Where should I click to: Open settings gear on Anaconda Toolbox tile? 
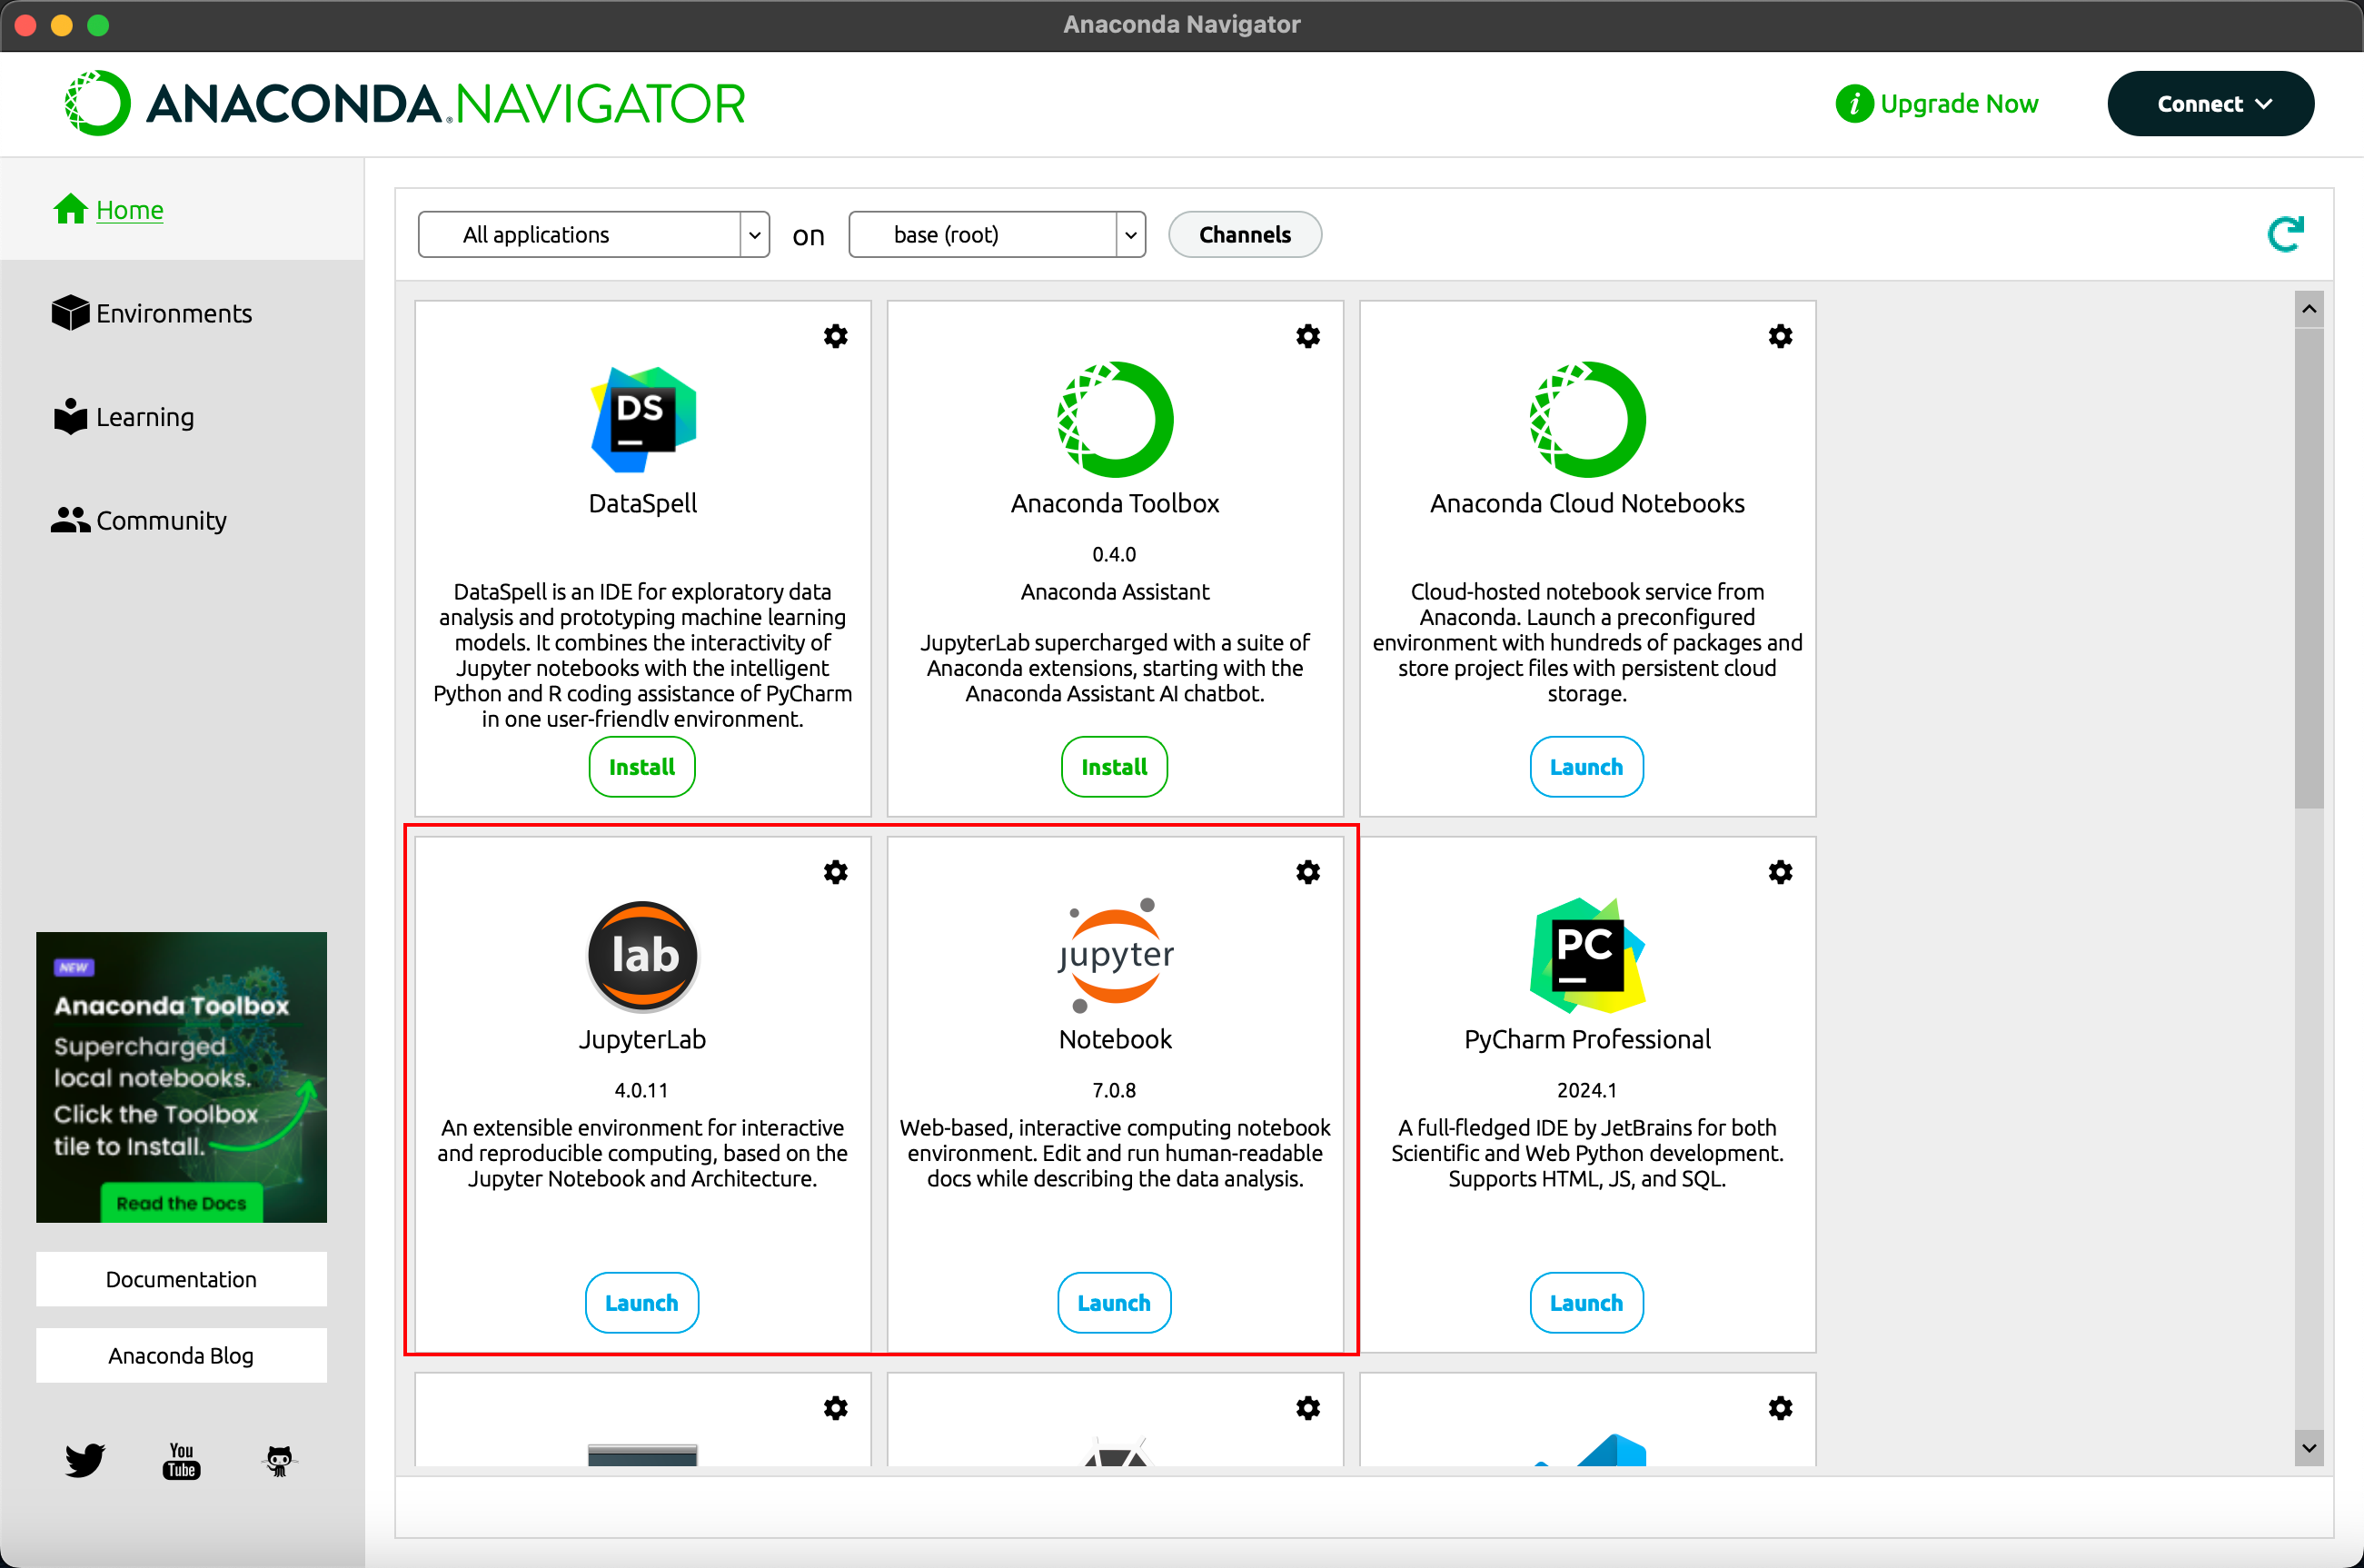[x=1308, y=336]
